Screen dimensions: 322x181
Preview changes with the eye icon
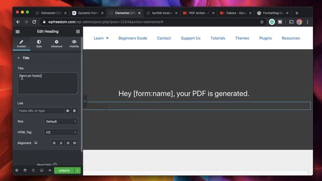pyautogui.click(x=50, y=170)
